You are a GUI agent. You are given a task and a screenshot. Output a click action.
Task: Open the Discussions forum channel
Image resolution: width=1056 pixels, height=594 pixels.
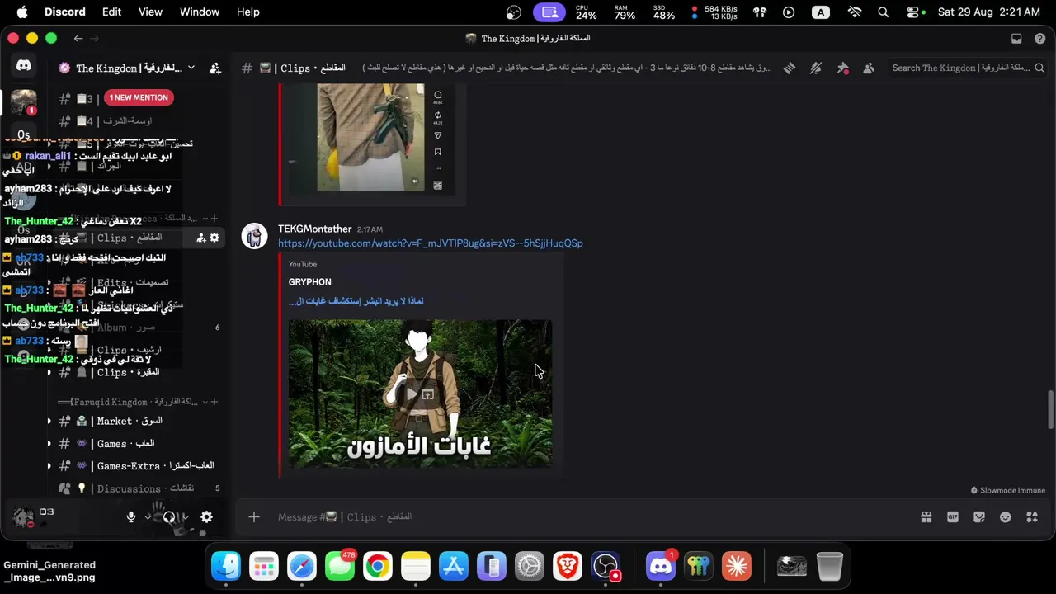pyautogui.click(x=137, y=488)
